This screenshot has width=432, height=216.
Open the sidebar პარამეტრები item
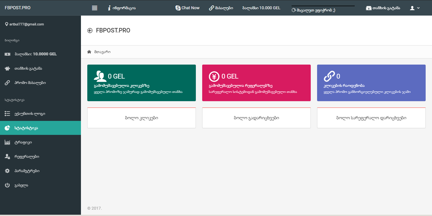pos(40,171)
